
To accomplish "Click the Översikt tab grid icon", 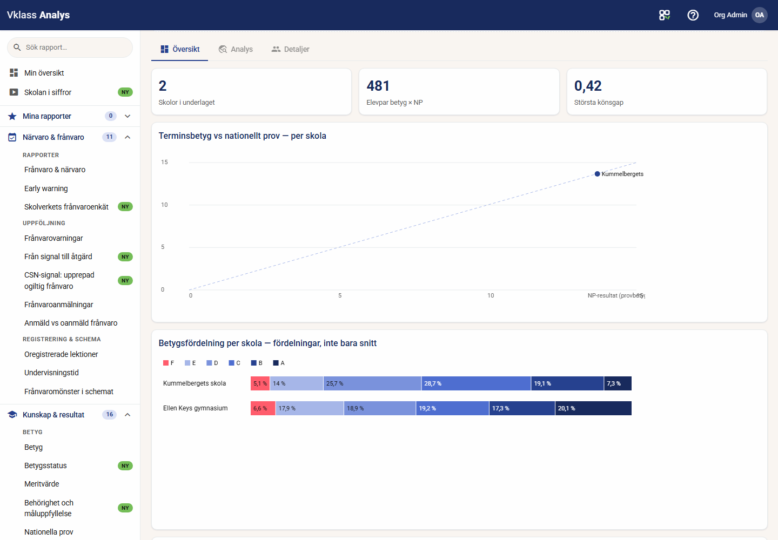I will point(165,49).
